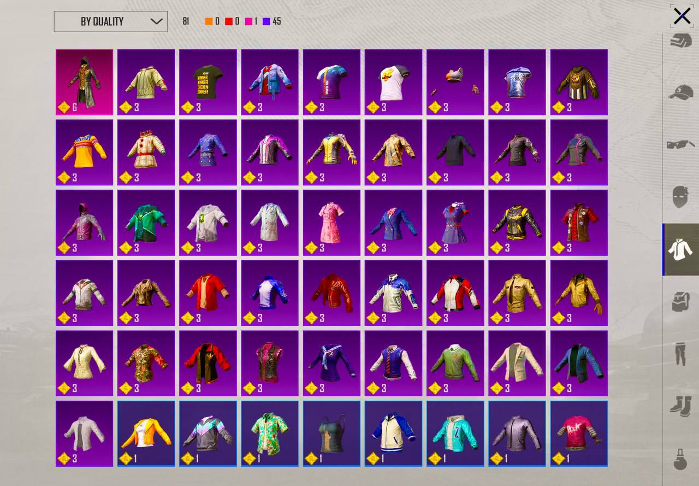699x486 pixels.
Task: Select the yellow jacket with black tie
Action: tap(517, 293)
